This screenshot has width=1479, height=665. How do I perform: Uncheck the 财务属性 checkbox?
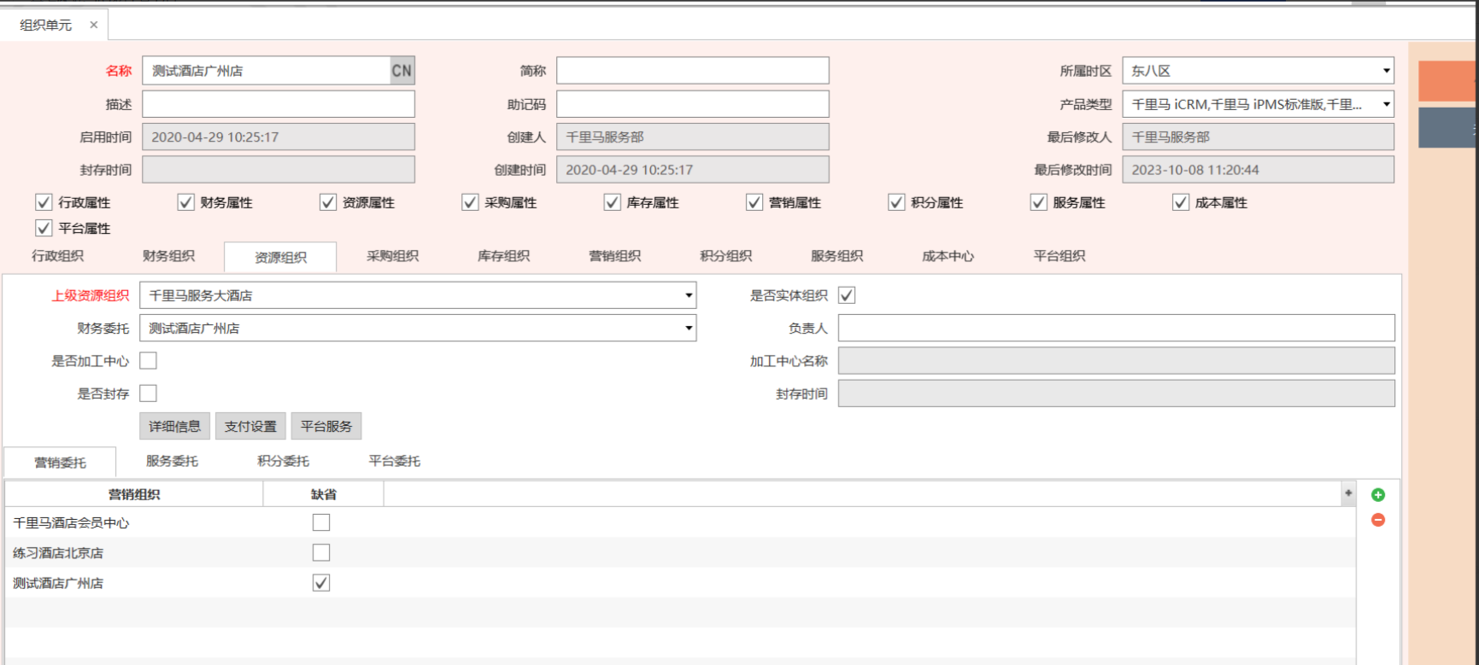pyautogui.click(x=185, y=202)
